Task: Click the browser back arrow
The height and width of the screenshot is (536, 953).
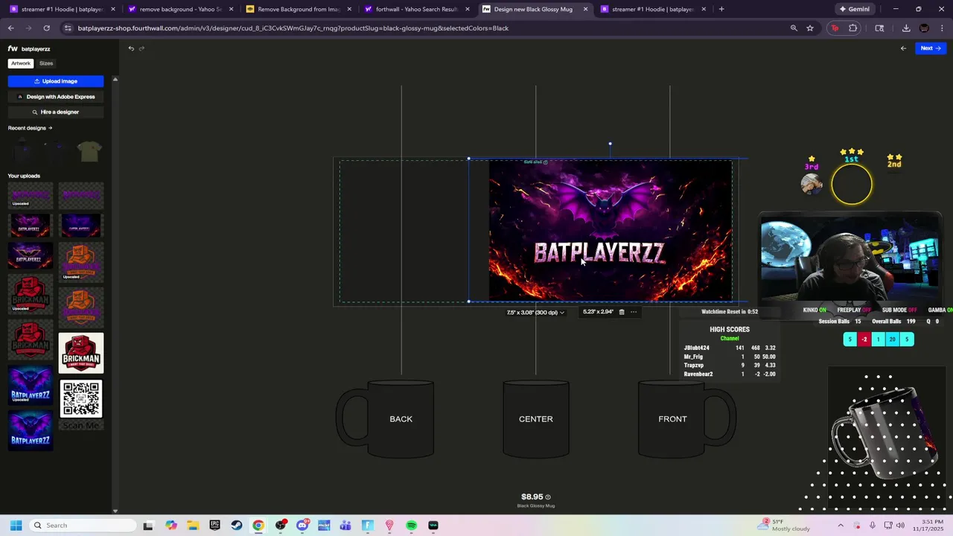Action: pyautogui.click(x=10, y=28)
